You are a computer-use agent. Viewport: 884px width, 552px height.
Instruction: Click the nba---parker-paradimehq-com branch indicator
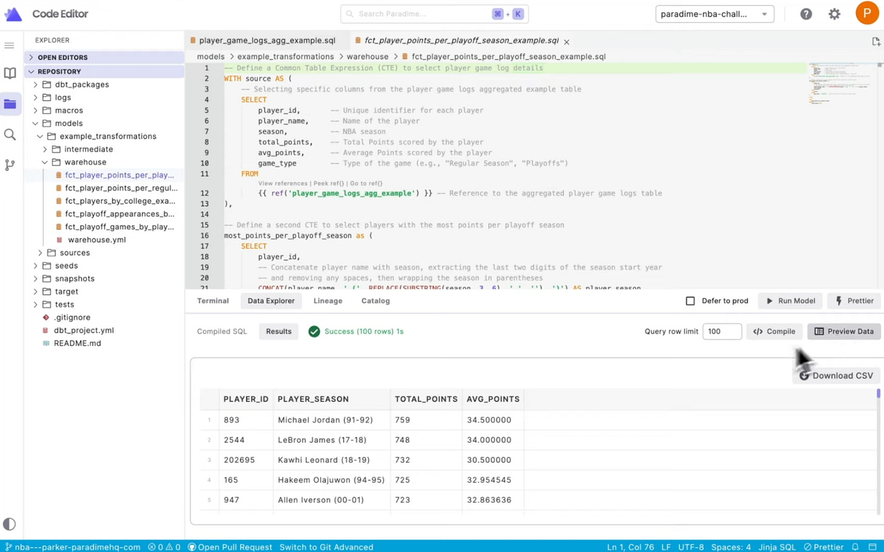(73, 547)
